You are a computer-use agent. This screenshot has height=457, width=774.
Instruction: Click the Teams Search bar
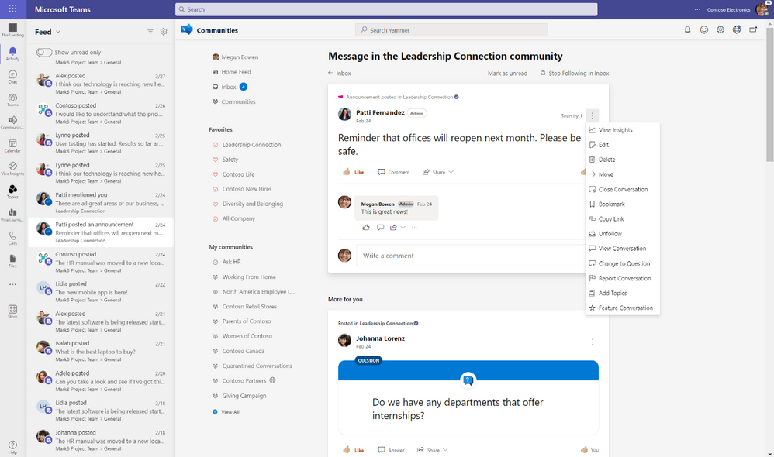click(x=386, y=9)
